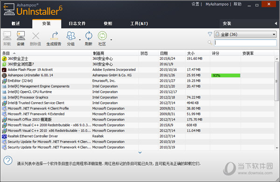Click in the search text input field

coord(245,42)
